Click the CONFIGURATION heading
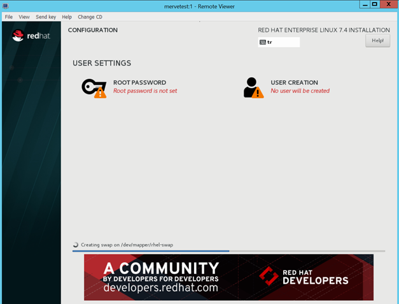Viewport: 399px width, 304px height. [93, 30]
